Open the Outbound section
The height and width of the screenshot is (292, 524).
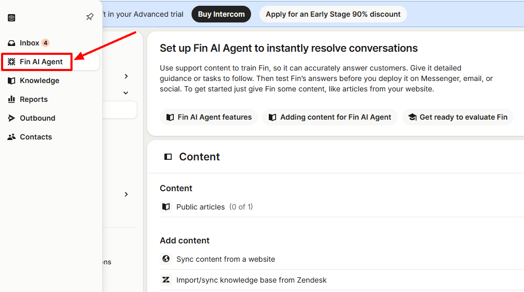pyautogui.click(x=38, y=118)
